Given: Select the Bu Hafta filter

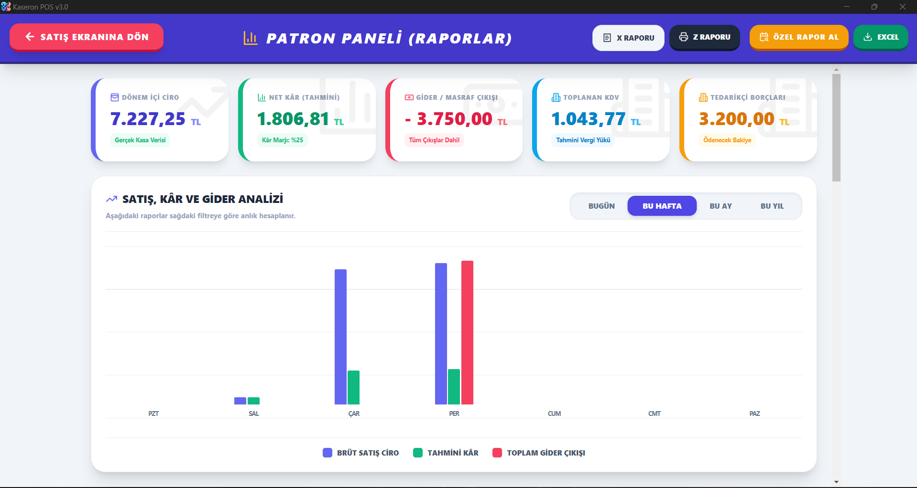Looking at the screenshot, I should coord(662,206).
